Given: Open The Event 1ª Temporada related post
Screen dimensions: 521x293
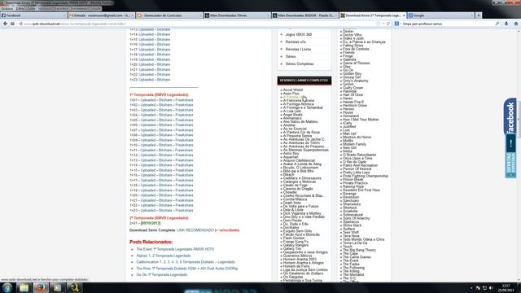Looking at the screenshot, I should 175,249.
